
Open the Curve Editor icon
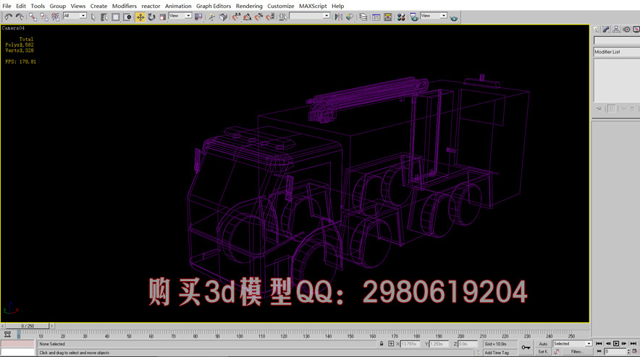pyautogui.click(x=376, y=17)
